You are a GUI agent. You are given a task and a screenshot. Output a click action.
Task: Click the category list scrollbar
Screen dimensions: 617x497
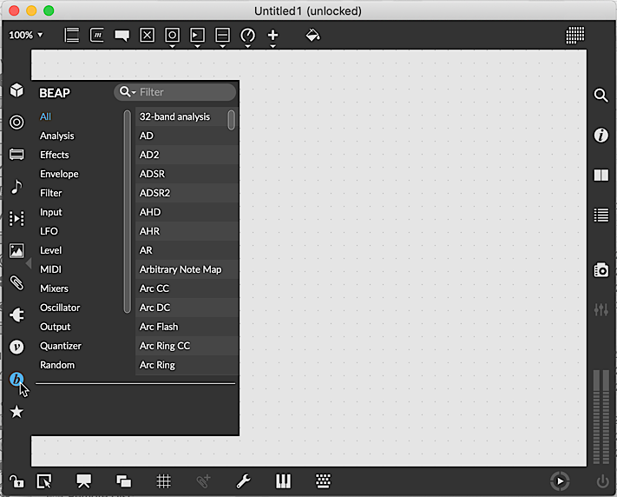[127, 212]
